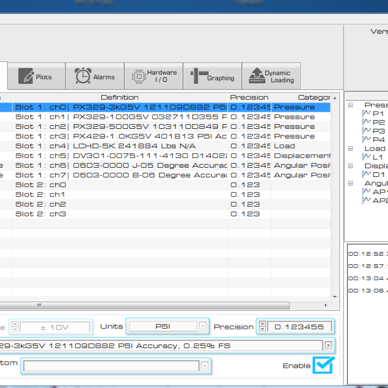
Task: Select the P2 signal icon
Action: [366, 122]
